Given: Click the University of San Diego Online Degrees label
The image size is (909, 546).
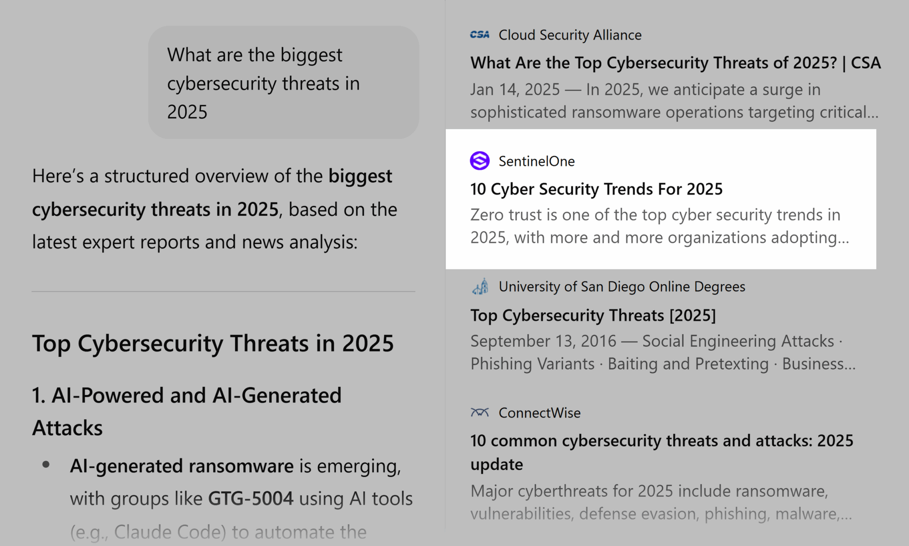Looking at the screenshot, I should [x=622, y=287].
